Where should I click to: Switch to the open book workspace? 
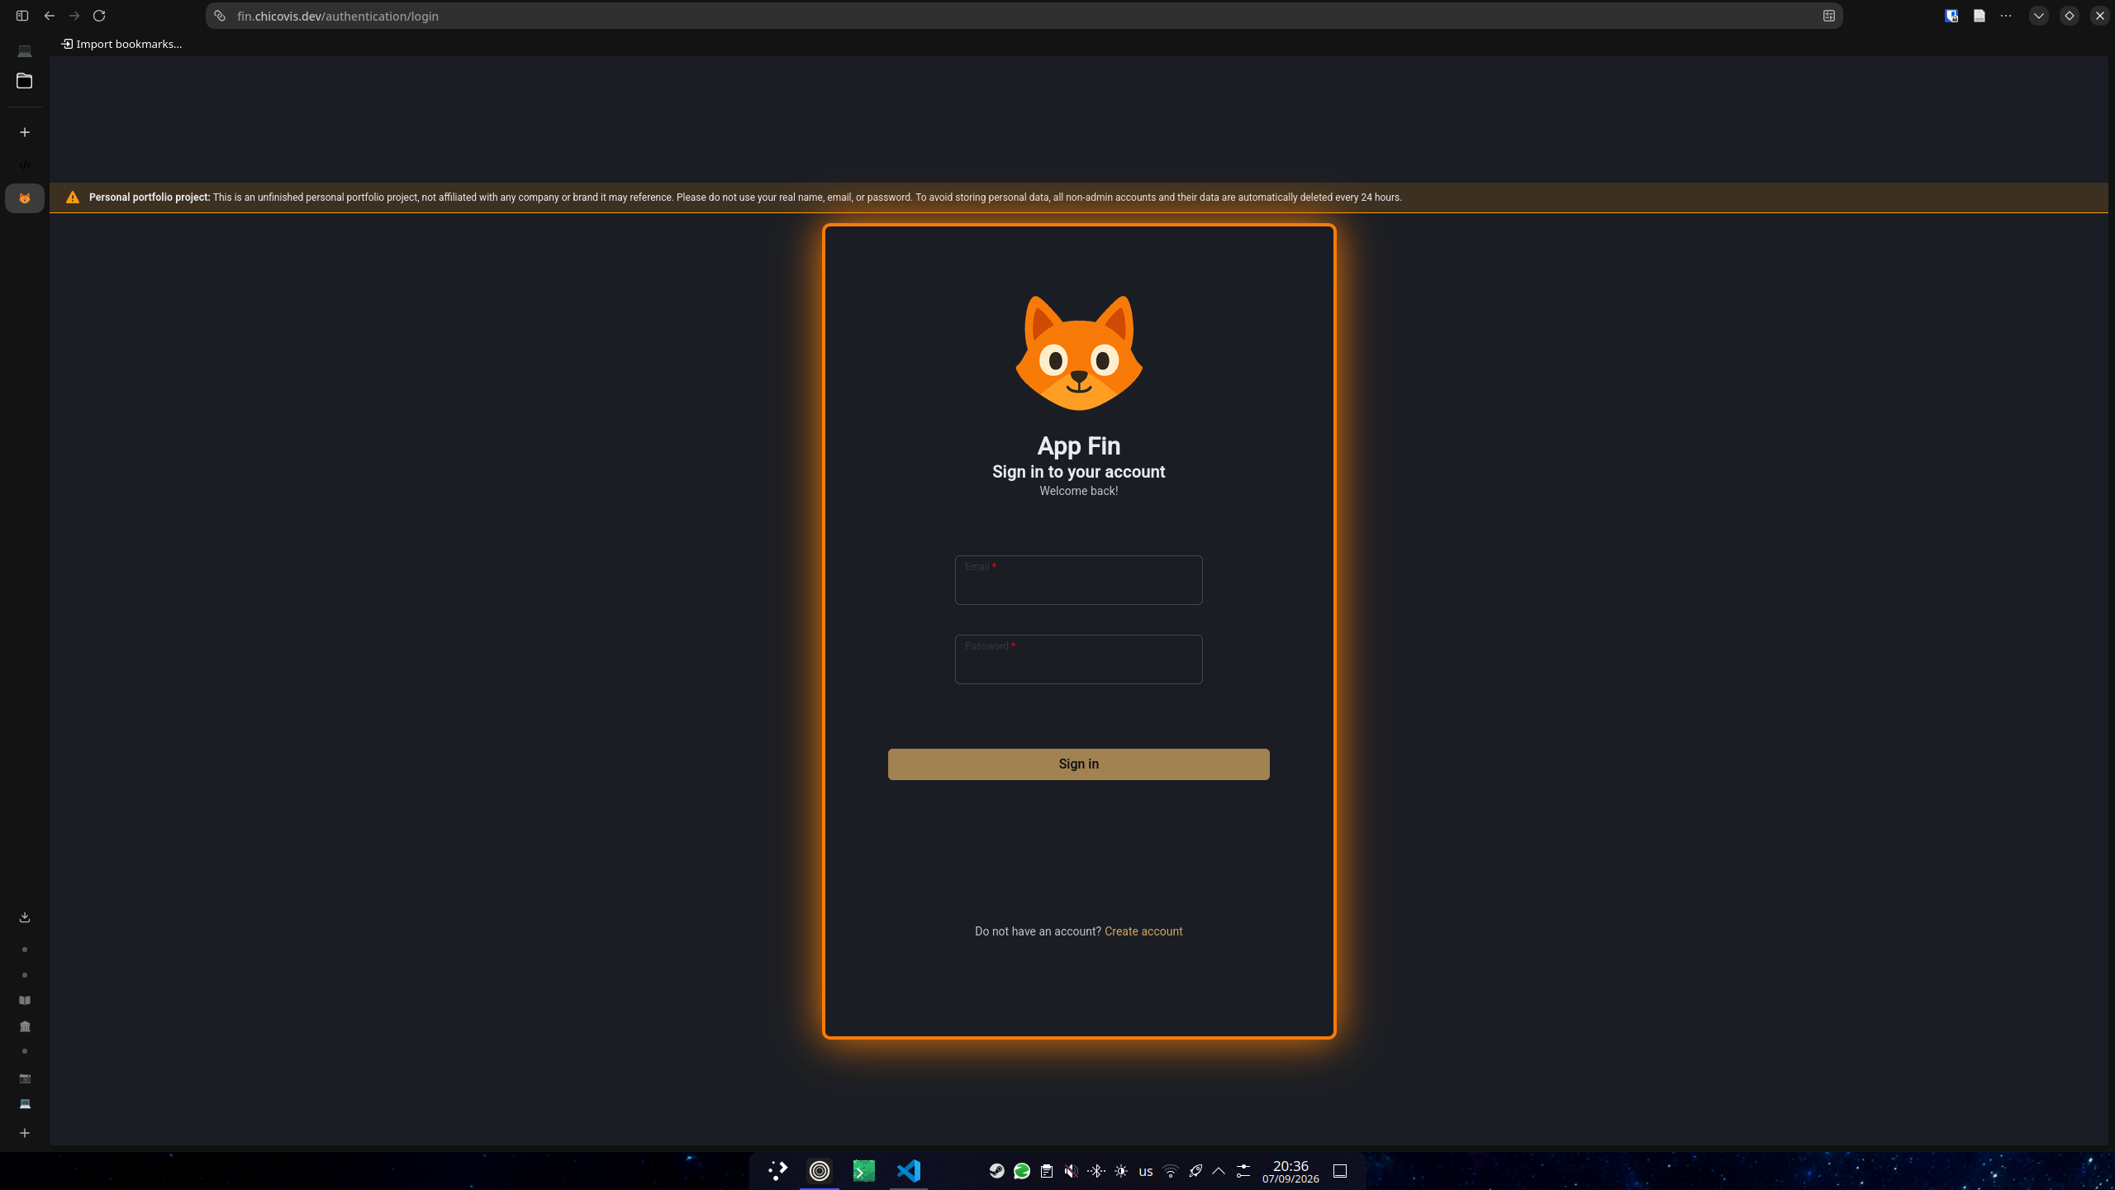point(25,1000)
